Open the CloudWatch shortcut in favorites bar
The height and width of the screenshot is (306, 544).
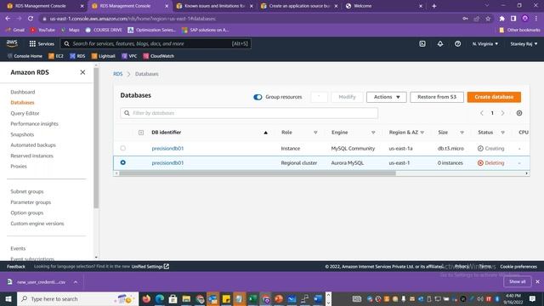point(159,56)
